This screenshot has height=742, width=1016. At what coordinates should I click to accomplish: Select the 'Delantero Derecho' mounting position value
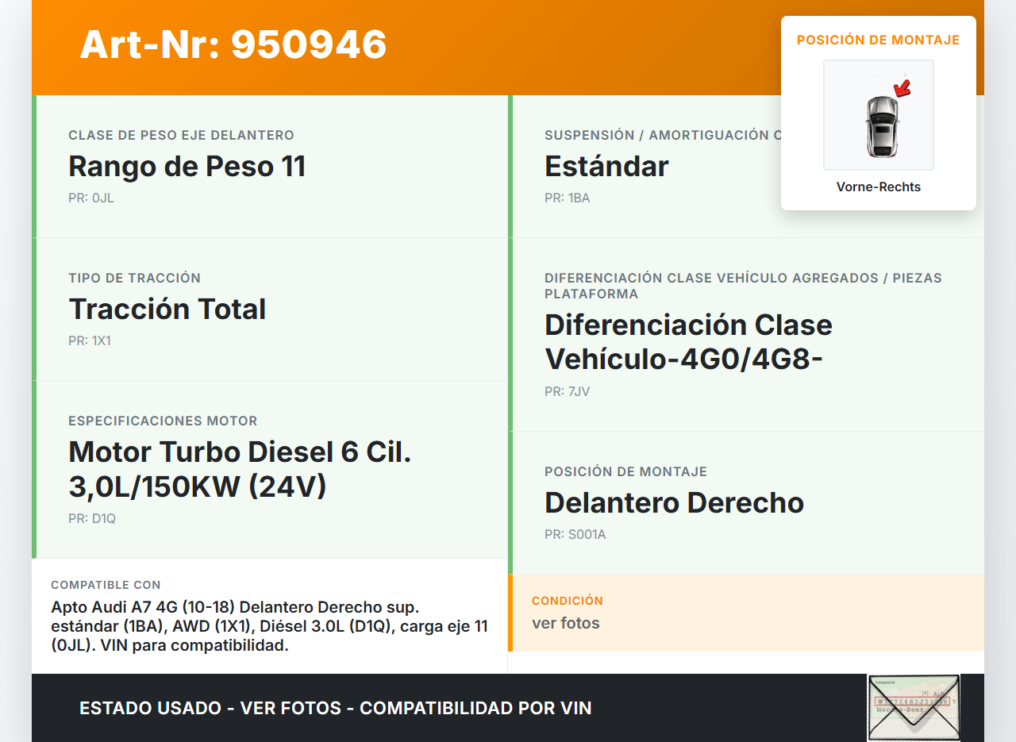click(x=674, y=503)
